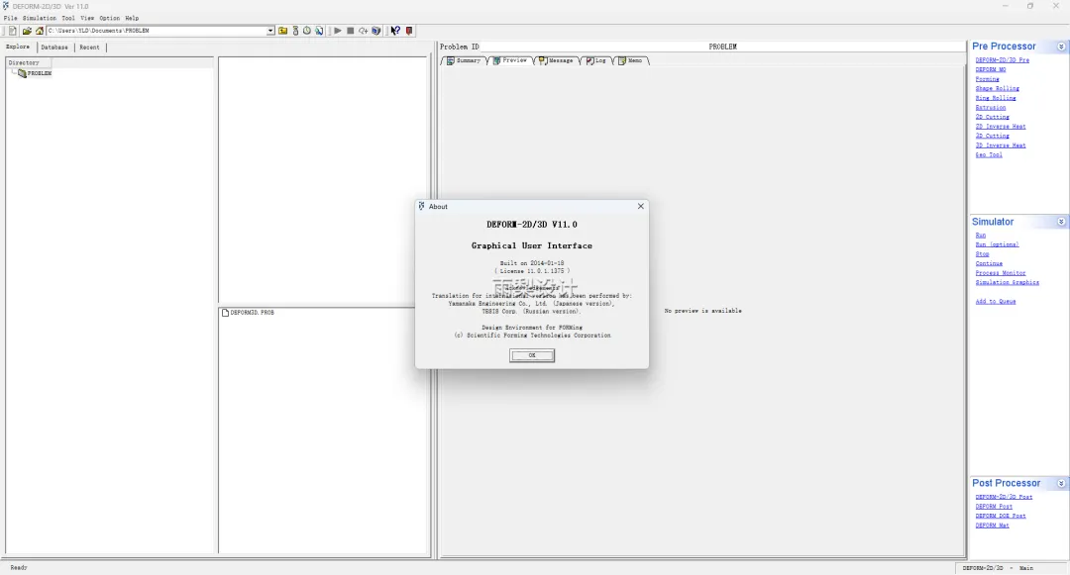Click the toolbar icon right of the clock

(319, 31)
